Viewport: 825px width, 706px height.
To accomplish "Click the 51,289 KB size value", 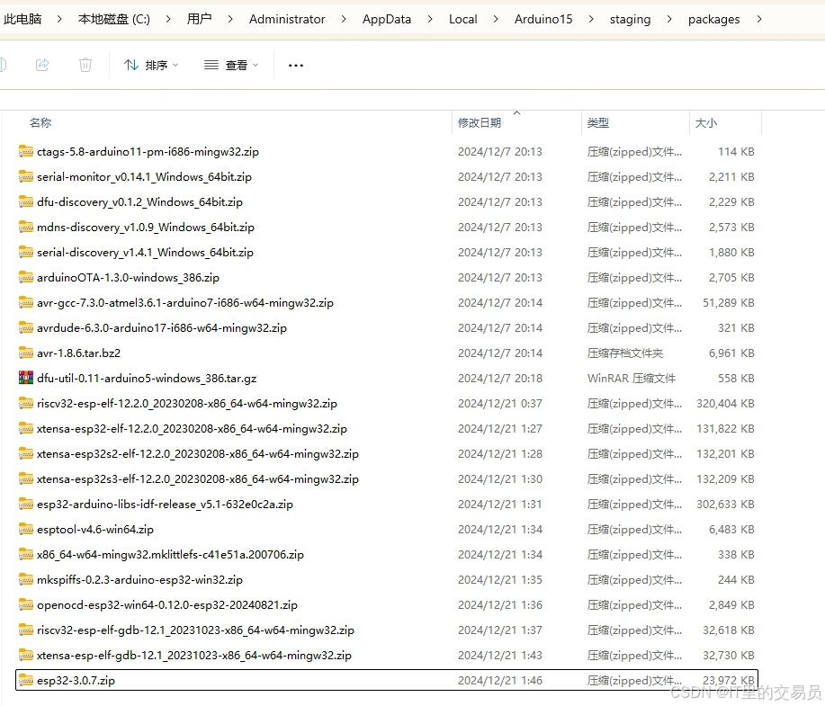I will point(728,302).
